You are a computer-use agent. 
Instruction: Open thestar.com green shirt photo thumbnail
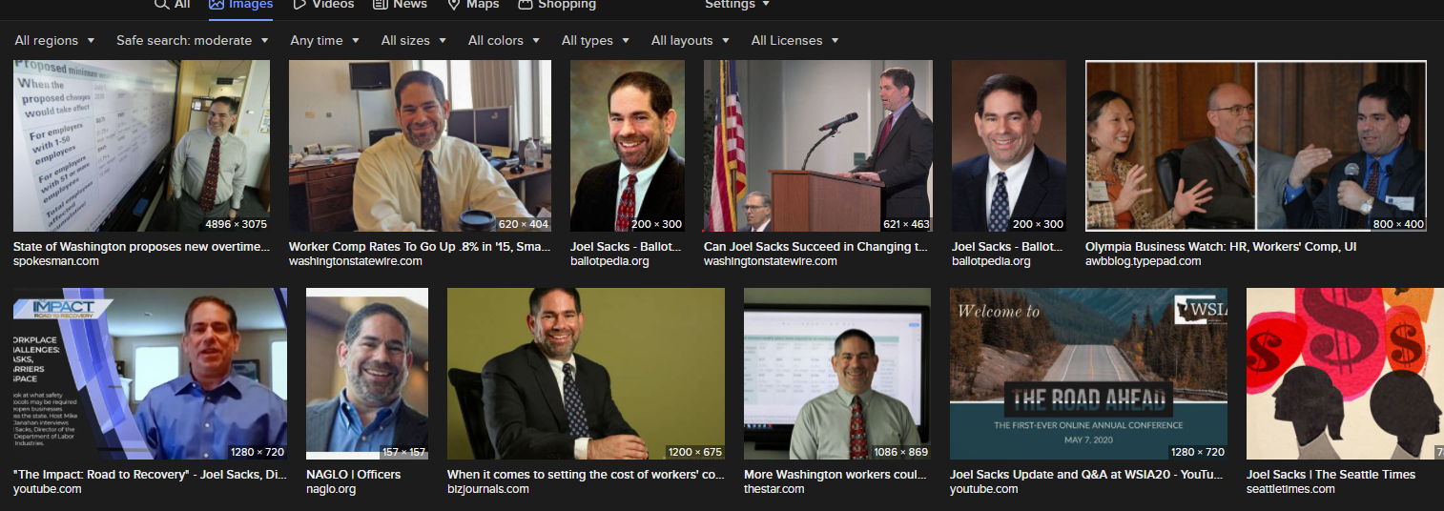(x=837, y=374)
